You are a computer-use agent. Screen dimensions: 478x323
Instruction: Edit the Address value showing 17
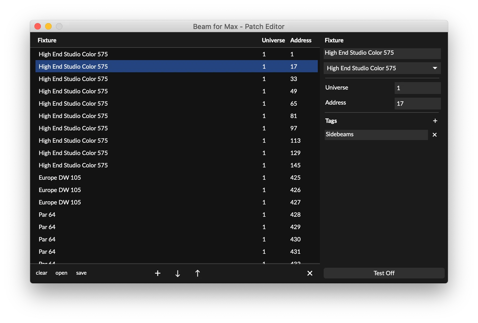[x=417, y=104]
